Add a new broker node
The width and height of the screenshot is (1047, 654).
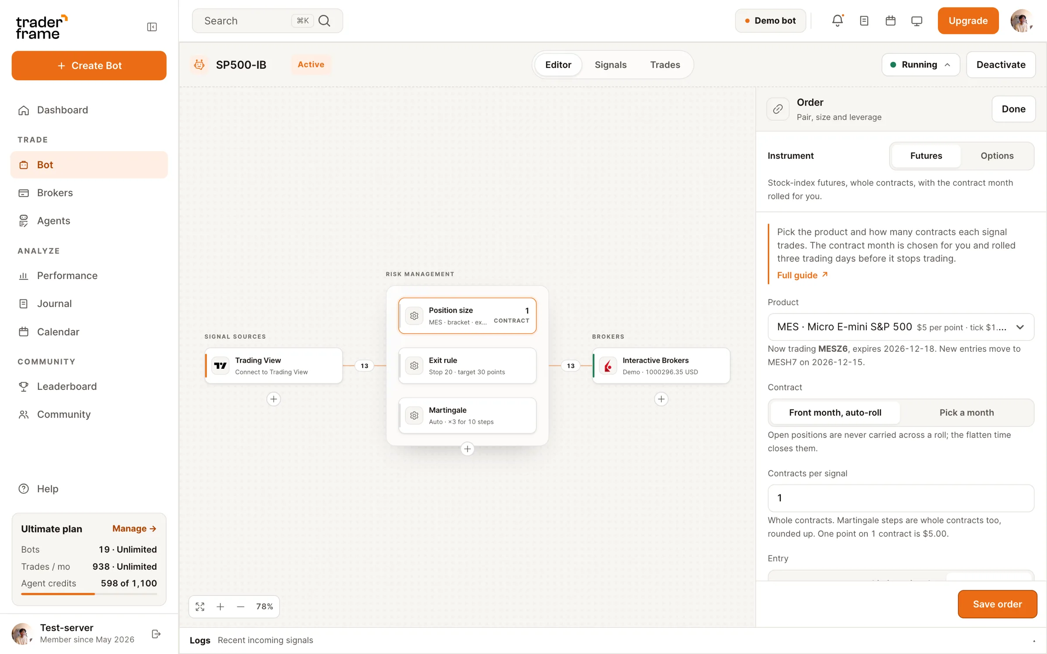click(x=661, y=399)
